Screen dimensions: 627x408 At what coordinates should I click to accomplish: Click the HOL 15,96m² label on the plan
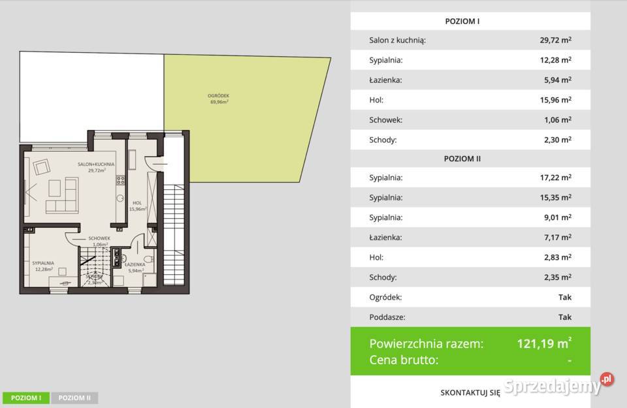pos(137,206)
